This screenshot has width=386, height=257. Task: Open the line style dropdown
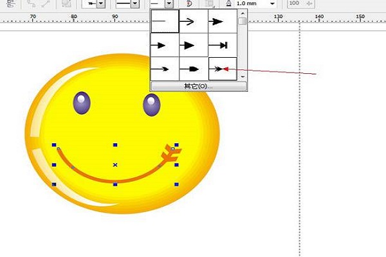[x=135, y=4]
